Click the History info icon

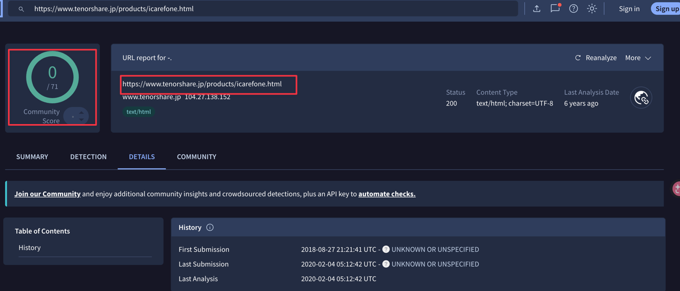click(x=210, y=227)
